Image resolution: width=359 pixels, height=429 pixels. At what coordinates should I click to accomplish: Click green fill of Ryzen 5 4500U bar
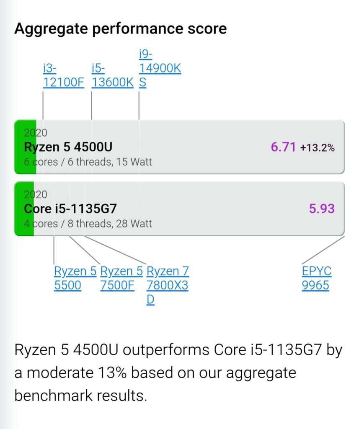25,147
